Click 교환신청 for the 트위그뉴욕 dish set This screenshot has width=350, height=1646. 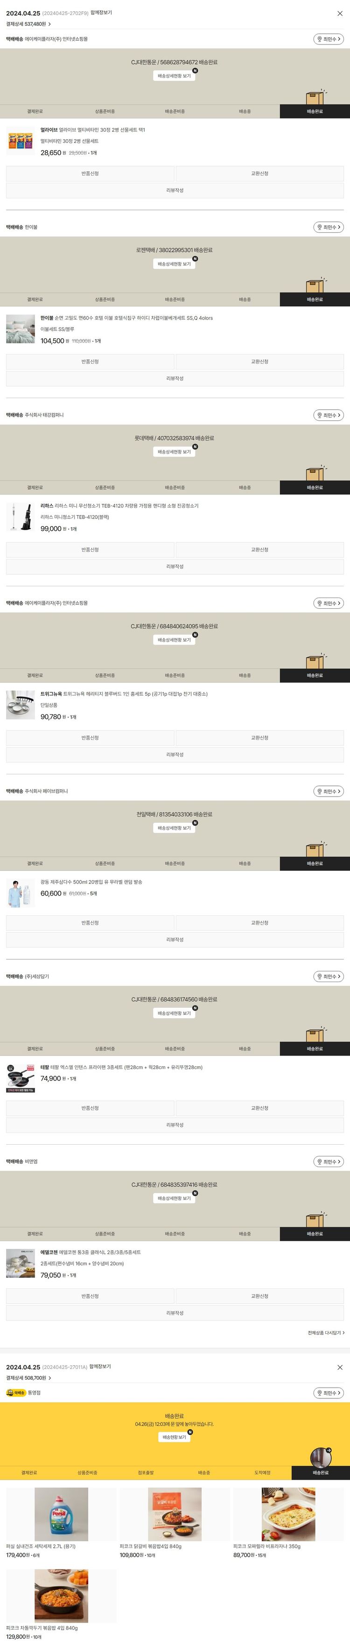point(259,738)
